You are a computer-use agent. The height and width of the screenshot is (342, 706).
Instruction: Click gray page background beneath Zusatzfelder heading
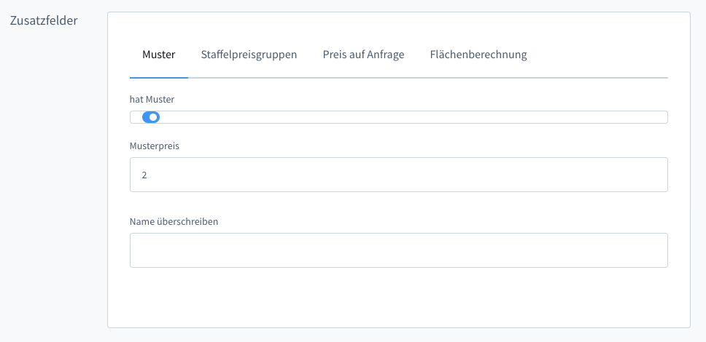click(x=51, y=182)
